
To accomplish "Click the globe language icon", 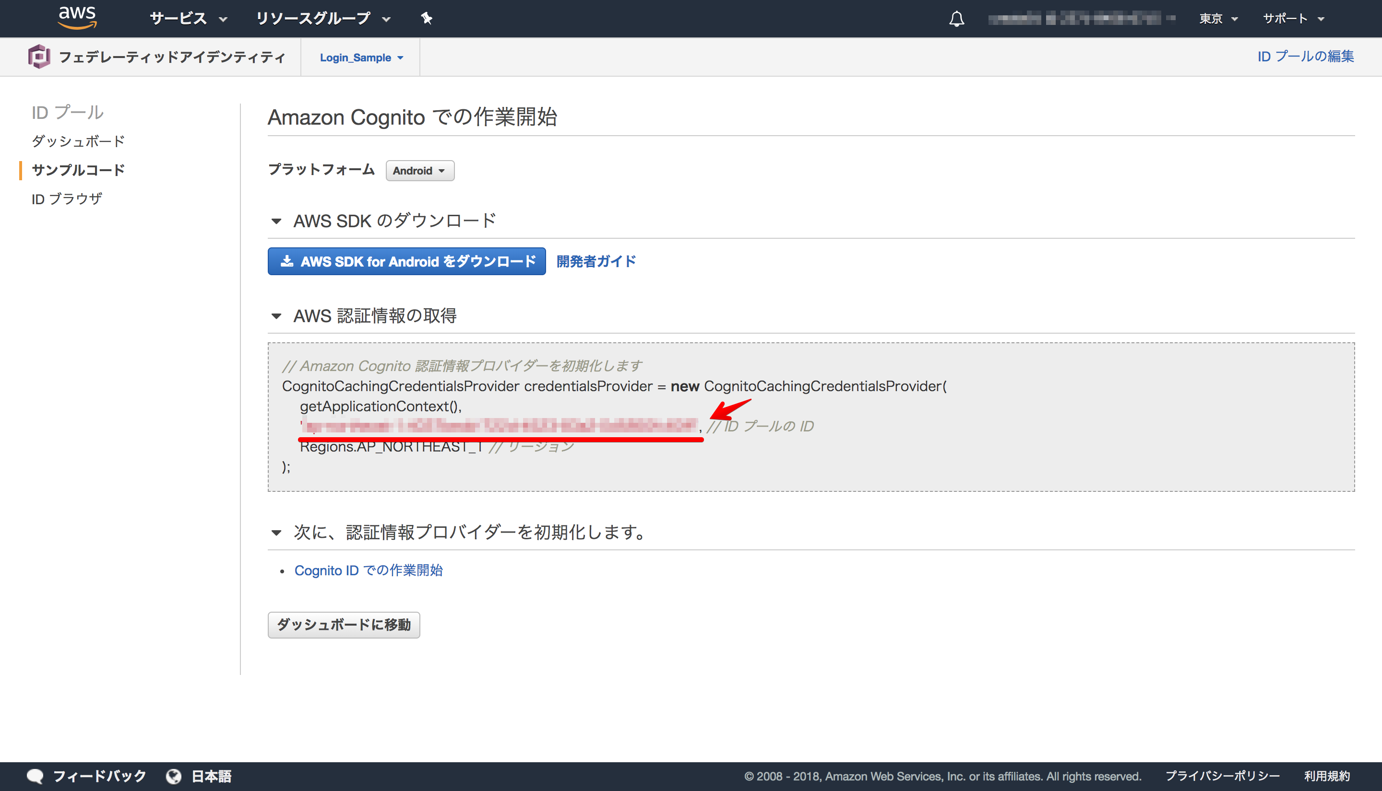I will pos(174,776).
